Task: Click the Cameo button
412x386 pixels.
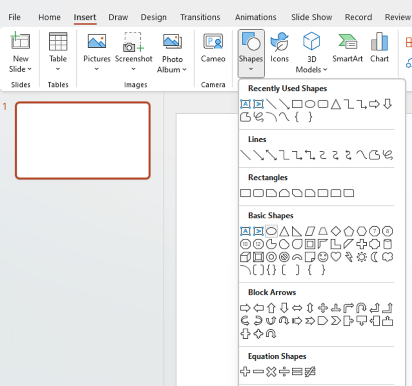Action: click(213, 48)
